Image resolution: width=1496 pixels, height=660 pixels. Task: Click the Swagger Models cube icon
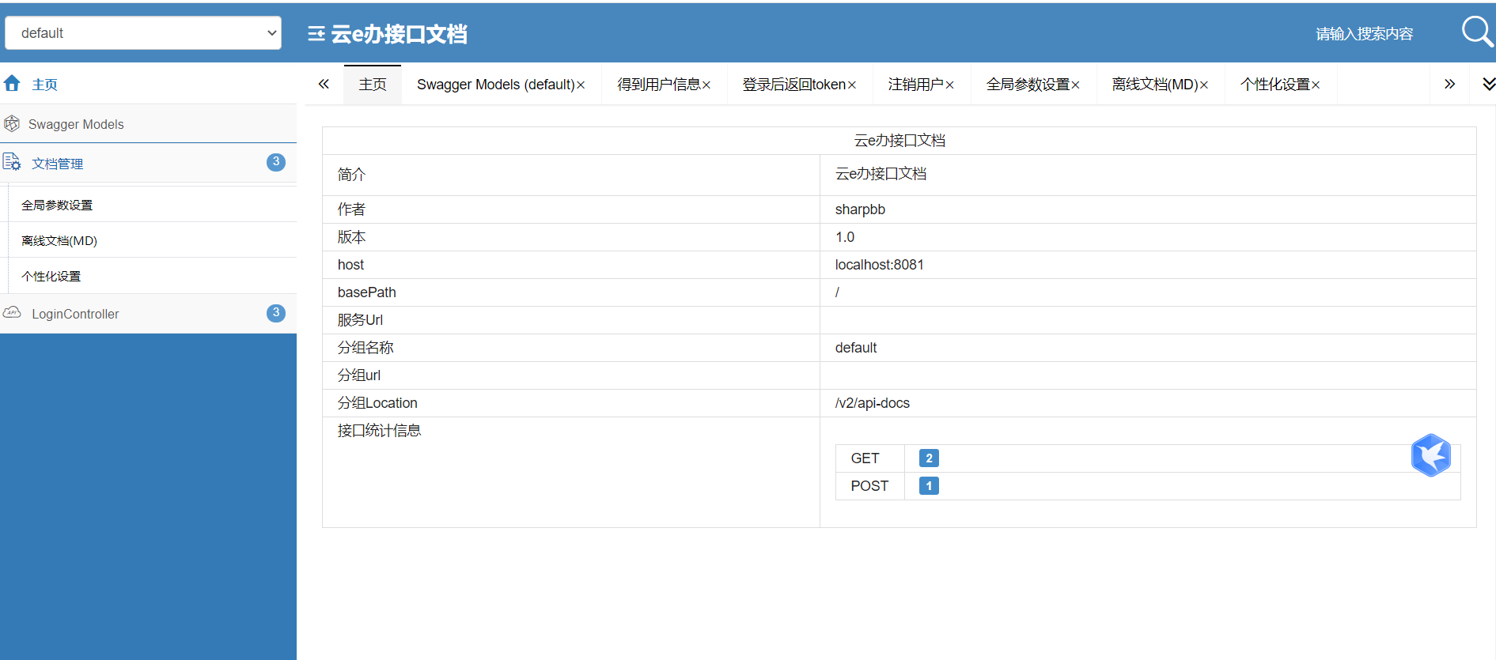[x=12, y=124]
